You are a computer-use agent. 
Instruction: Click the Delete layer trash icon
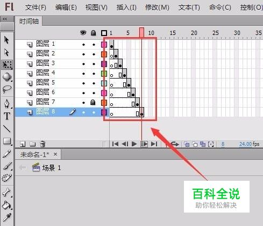(x=43, y=144)
